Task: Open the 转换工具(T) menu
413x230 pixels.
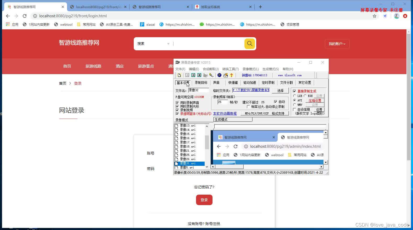Action: click(x=231, y=69)
